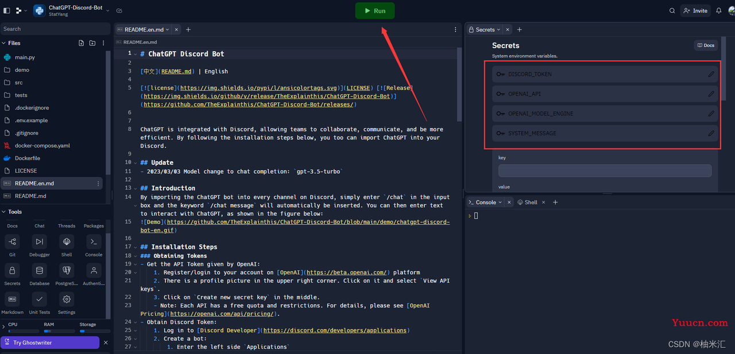Open the Debugger tool
735x354 pixels.
39,246
